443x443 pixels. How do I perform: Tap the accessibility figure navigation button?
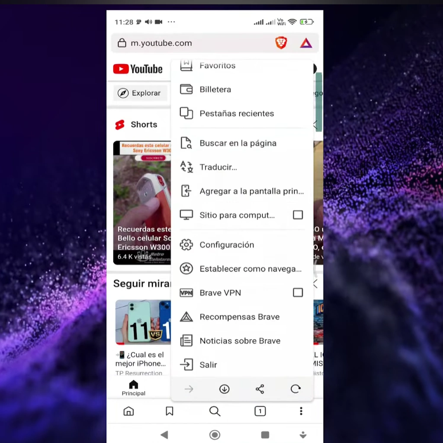click(x=303, y=434)
